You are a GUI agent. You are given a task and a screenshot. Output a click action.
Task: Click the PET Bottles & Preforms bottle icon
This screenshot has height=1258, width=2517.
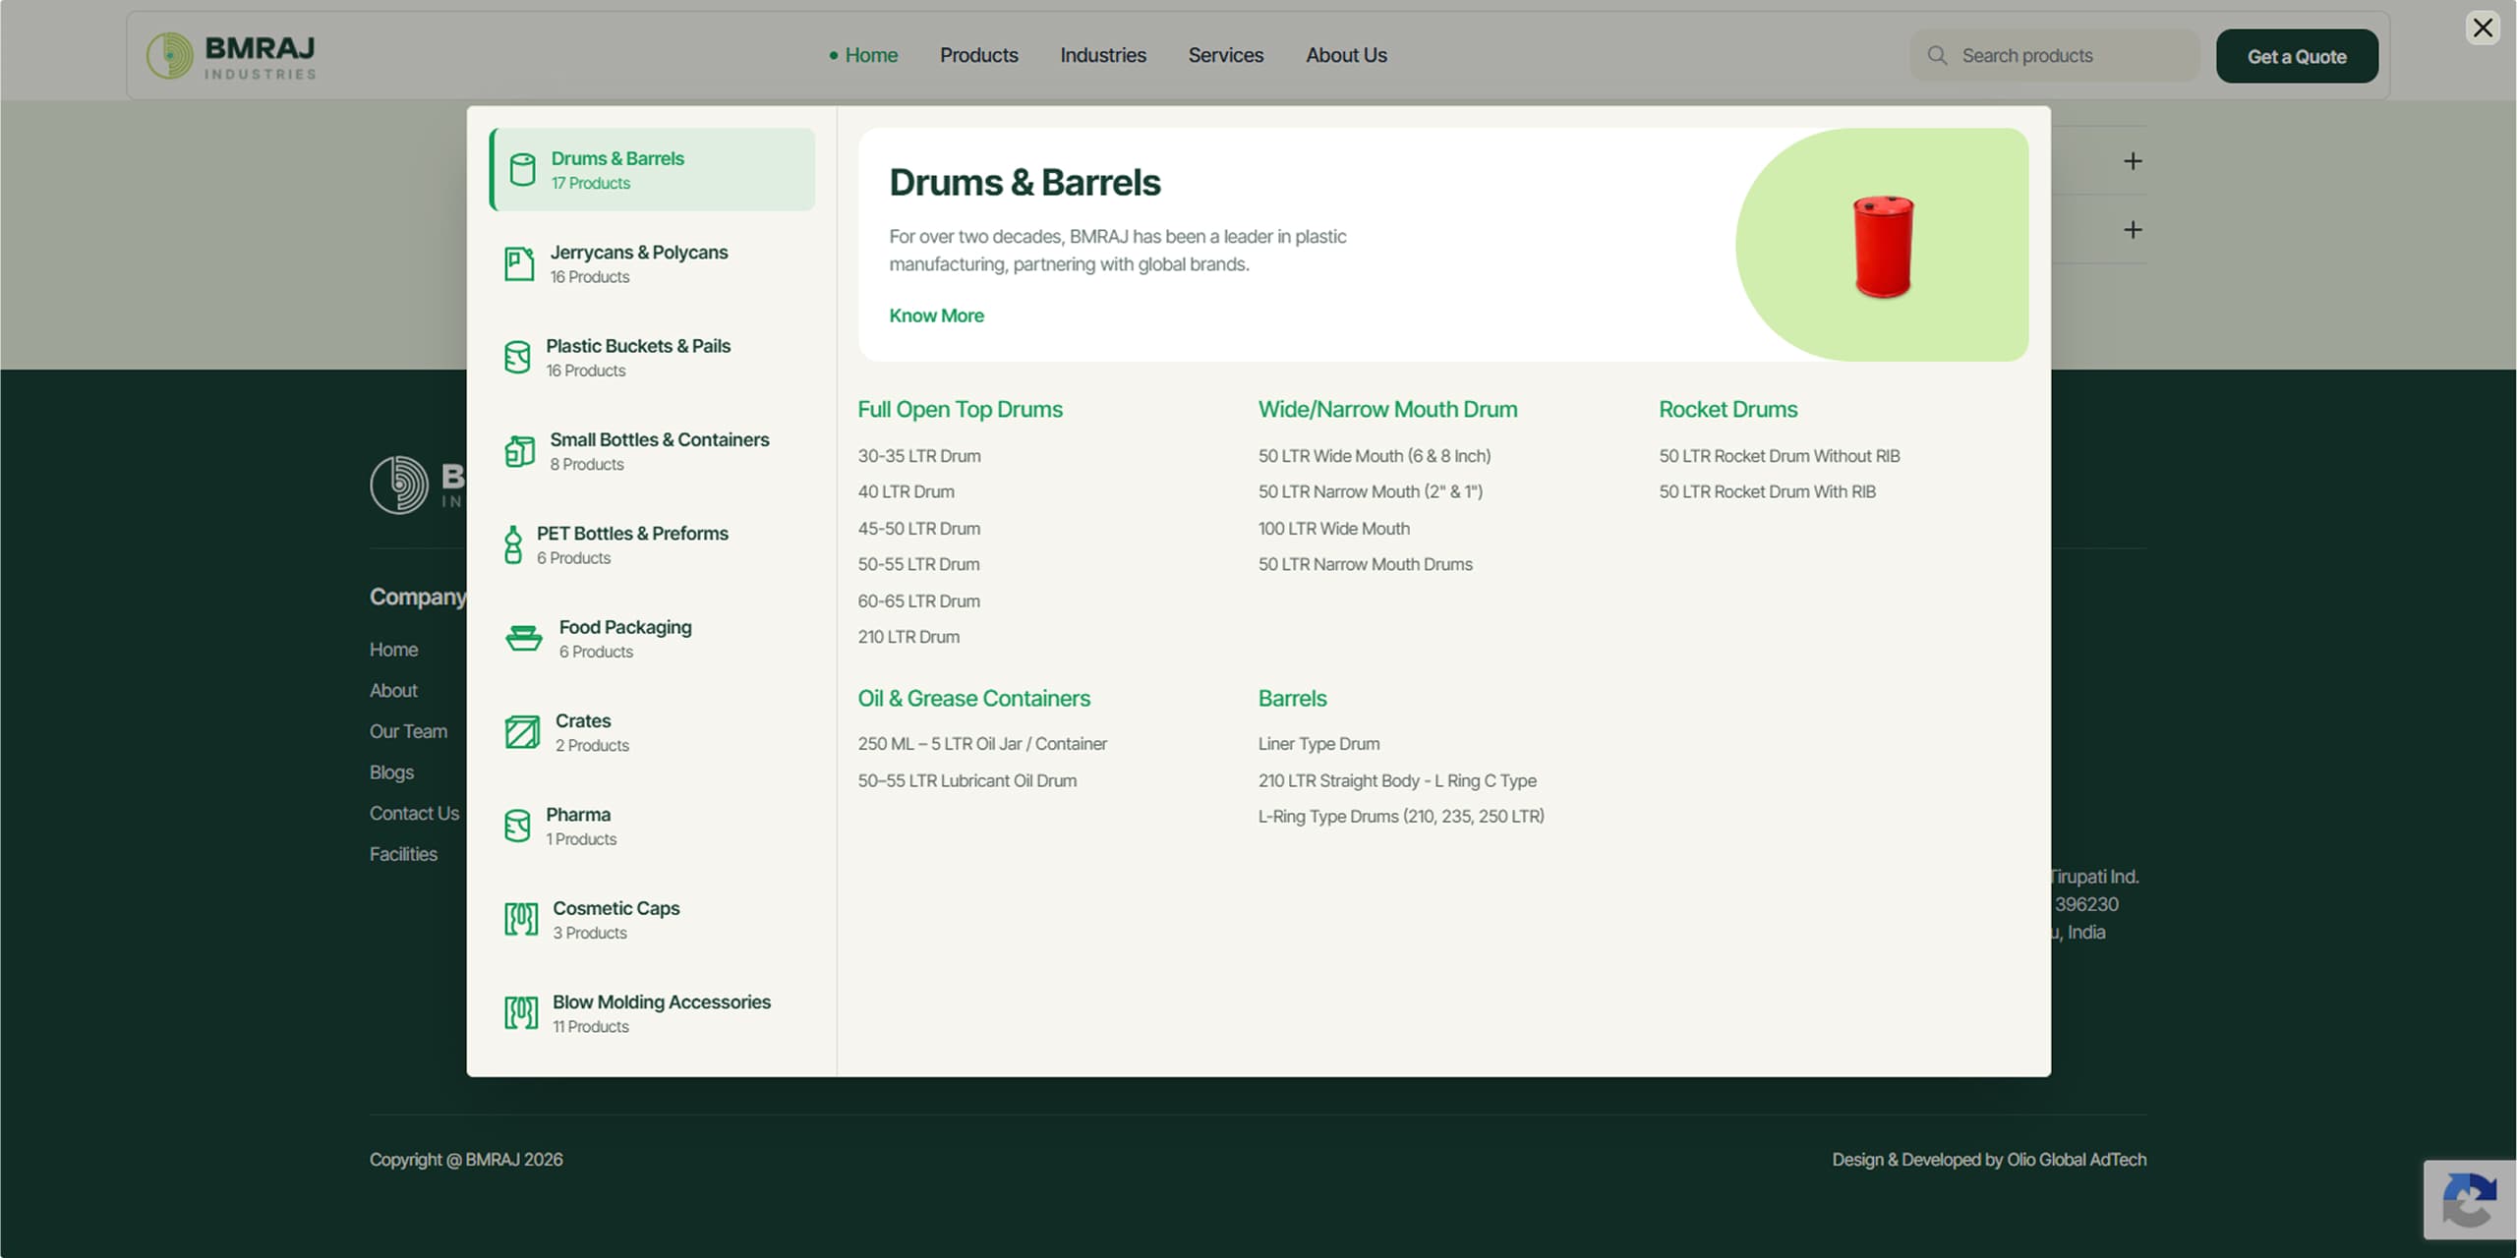tap(513, 544)
